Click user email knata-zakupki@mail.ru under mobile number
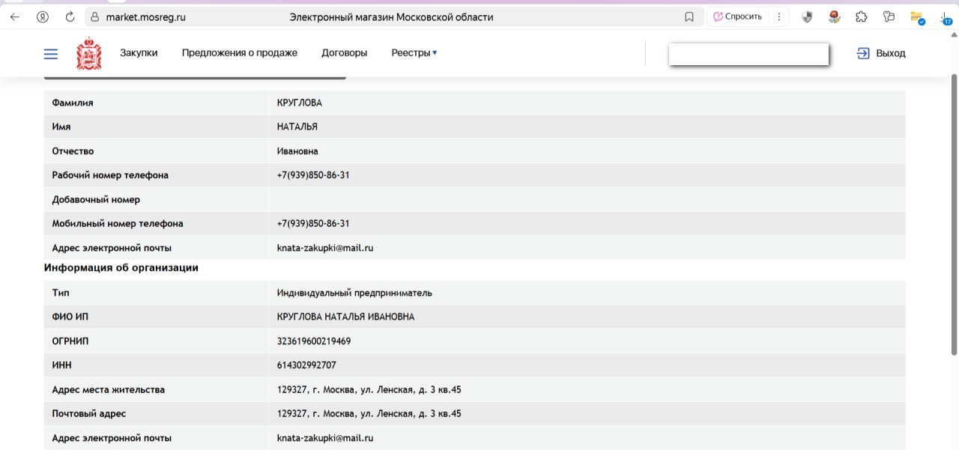Image resolution: width=959 pixels, height=450 pixels. click(x=325, y=248)
